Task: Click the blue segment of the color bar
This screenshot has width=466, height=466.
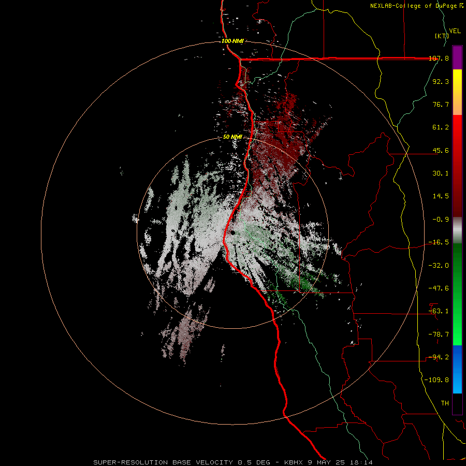Action: click(457, 369)
